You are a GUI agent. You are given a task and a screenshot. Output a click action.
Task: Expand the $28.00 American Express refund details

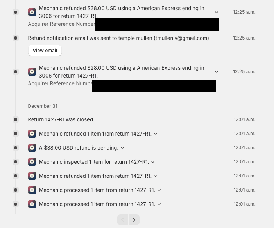click(217, 72)
